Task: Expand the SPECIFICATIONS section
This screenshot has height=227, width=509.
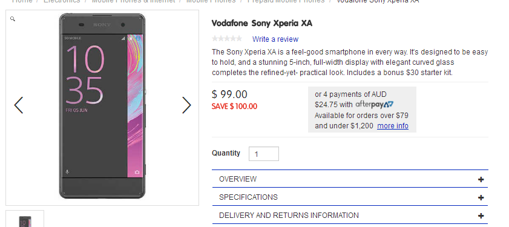Action: click(350, 197)
